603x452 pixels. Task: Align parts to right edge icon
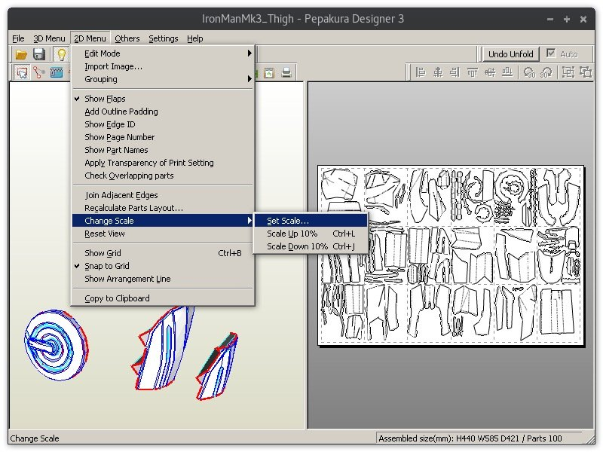tap(455, 72)
